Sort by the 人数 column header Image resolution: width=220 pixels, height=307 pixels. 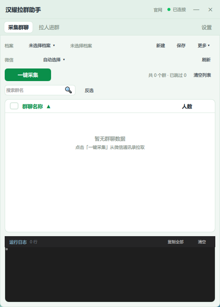187,107
